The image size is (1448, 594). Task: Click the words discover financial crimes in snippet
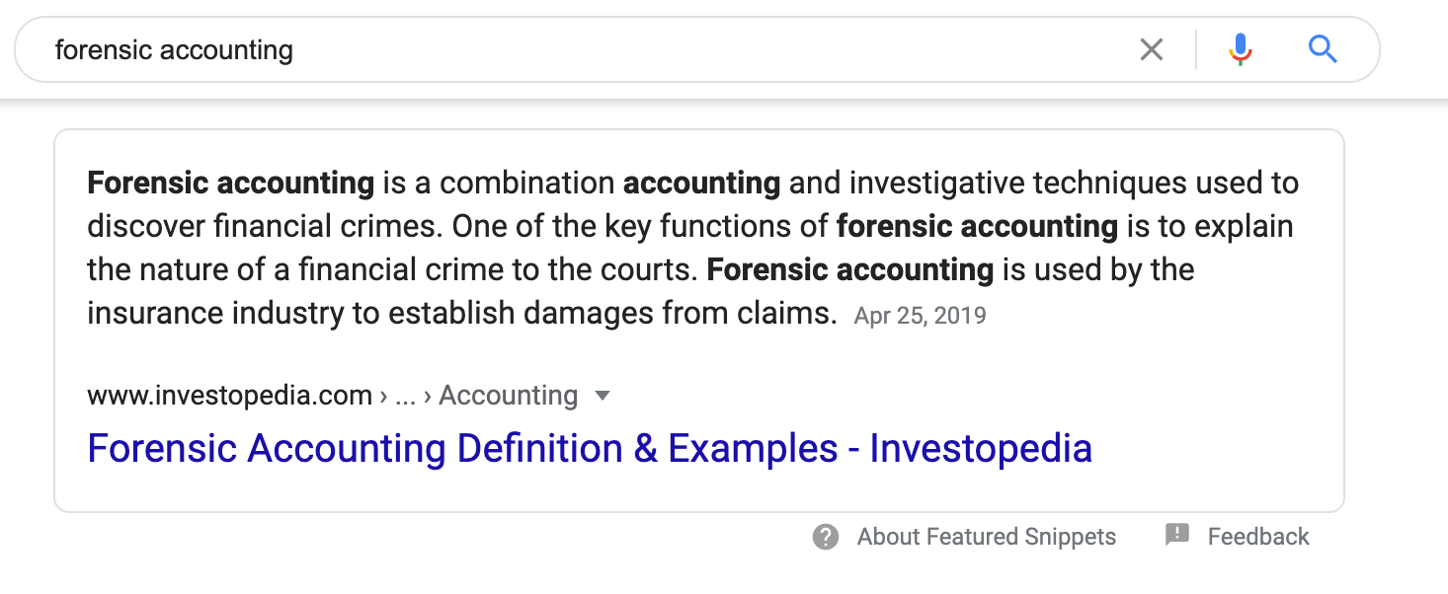click(266, 227)
